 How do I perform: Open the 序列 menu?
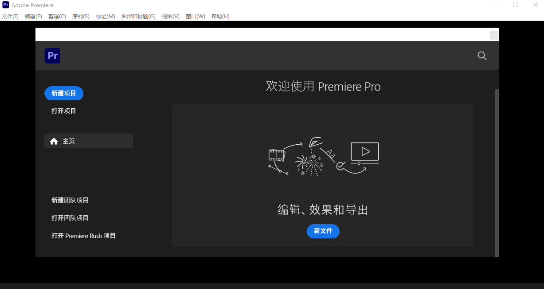click(x=80, y=16)
